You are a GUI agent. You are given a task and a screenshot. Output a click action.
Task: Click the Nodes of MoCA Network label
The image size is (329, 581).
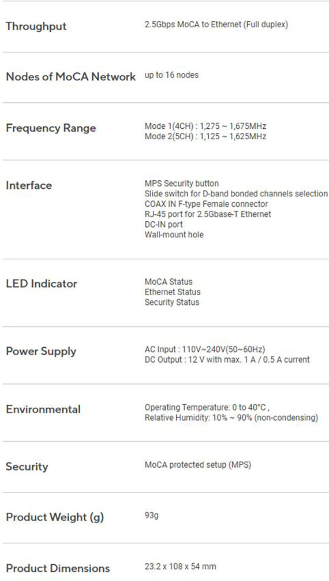pos(71,77)
